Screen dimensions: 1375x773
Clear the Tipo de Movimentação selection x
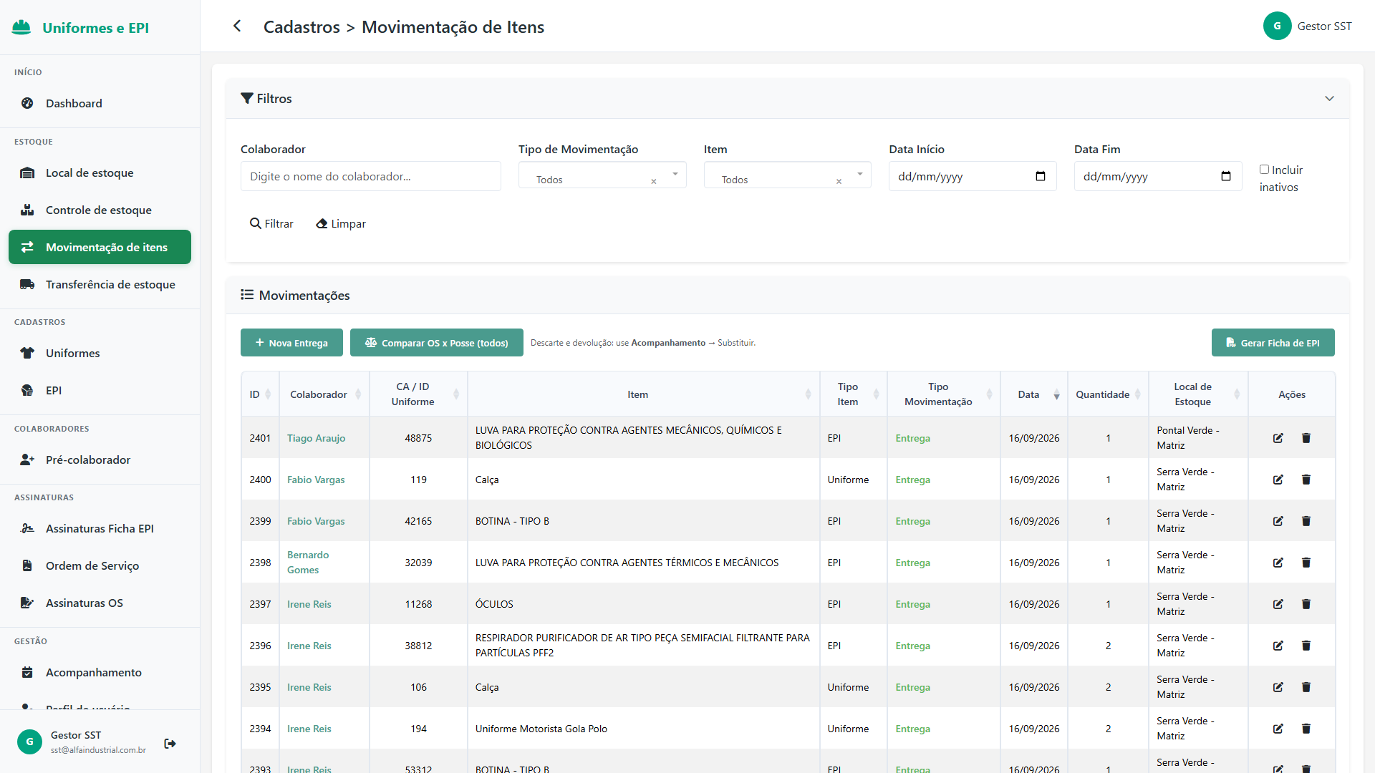click(x=653, y=181)
